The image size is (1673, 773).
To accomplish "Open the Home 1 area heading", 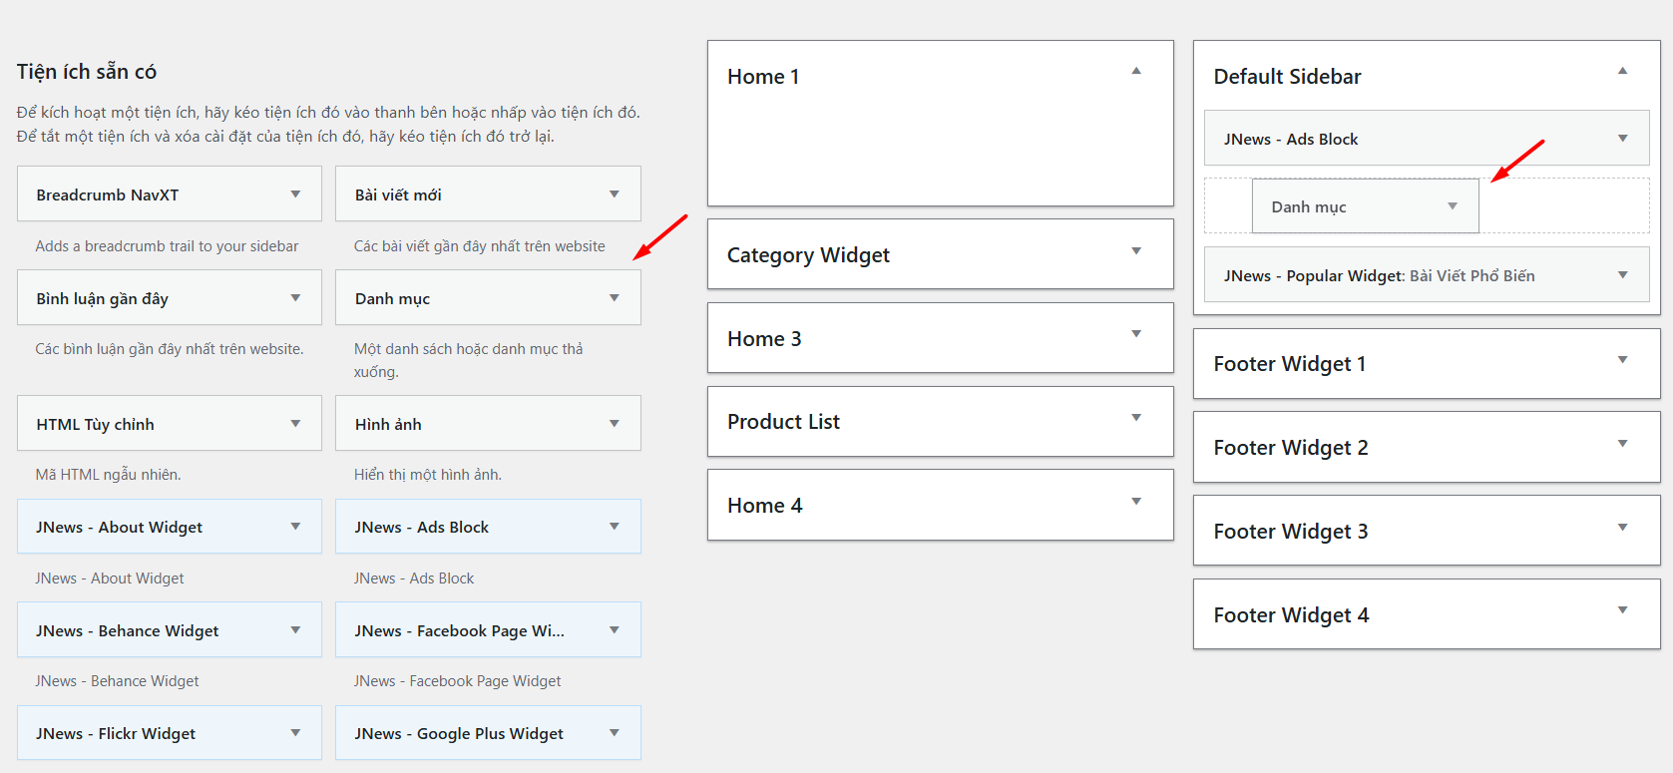I will 763,77.
